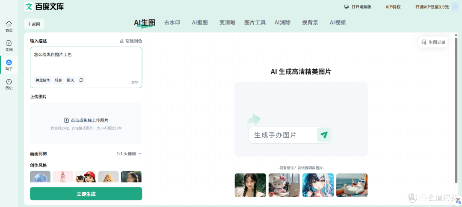Click 清空 to clear description
The image size is (462, 207).
click(135, 83)
